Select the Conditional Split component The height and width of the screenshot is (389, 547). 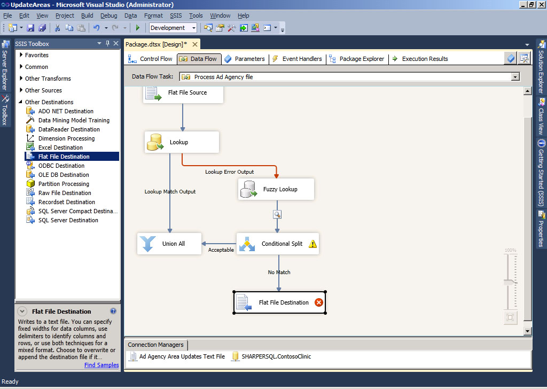[278, 244]
